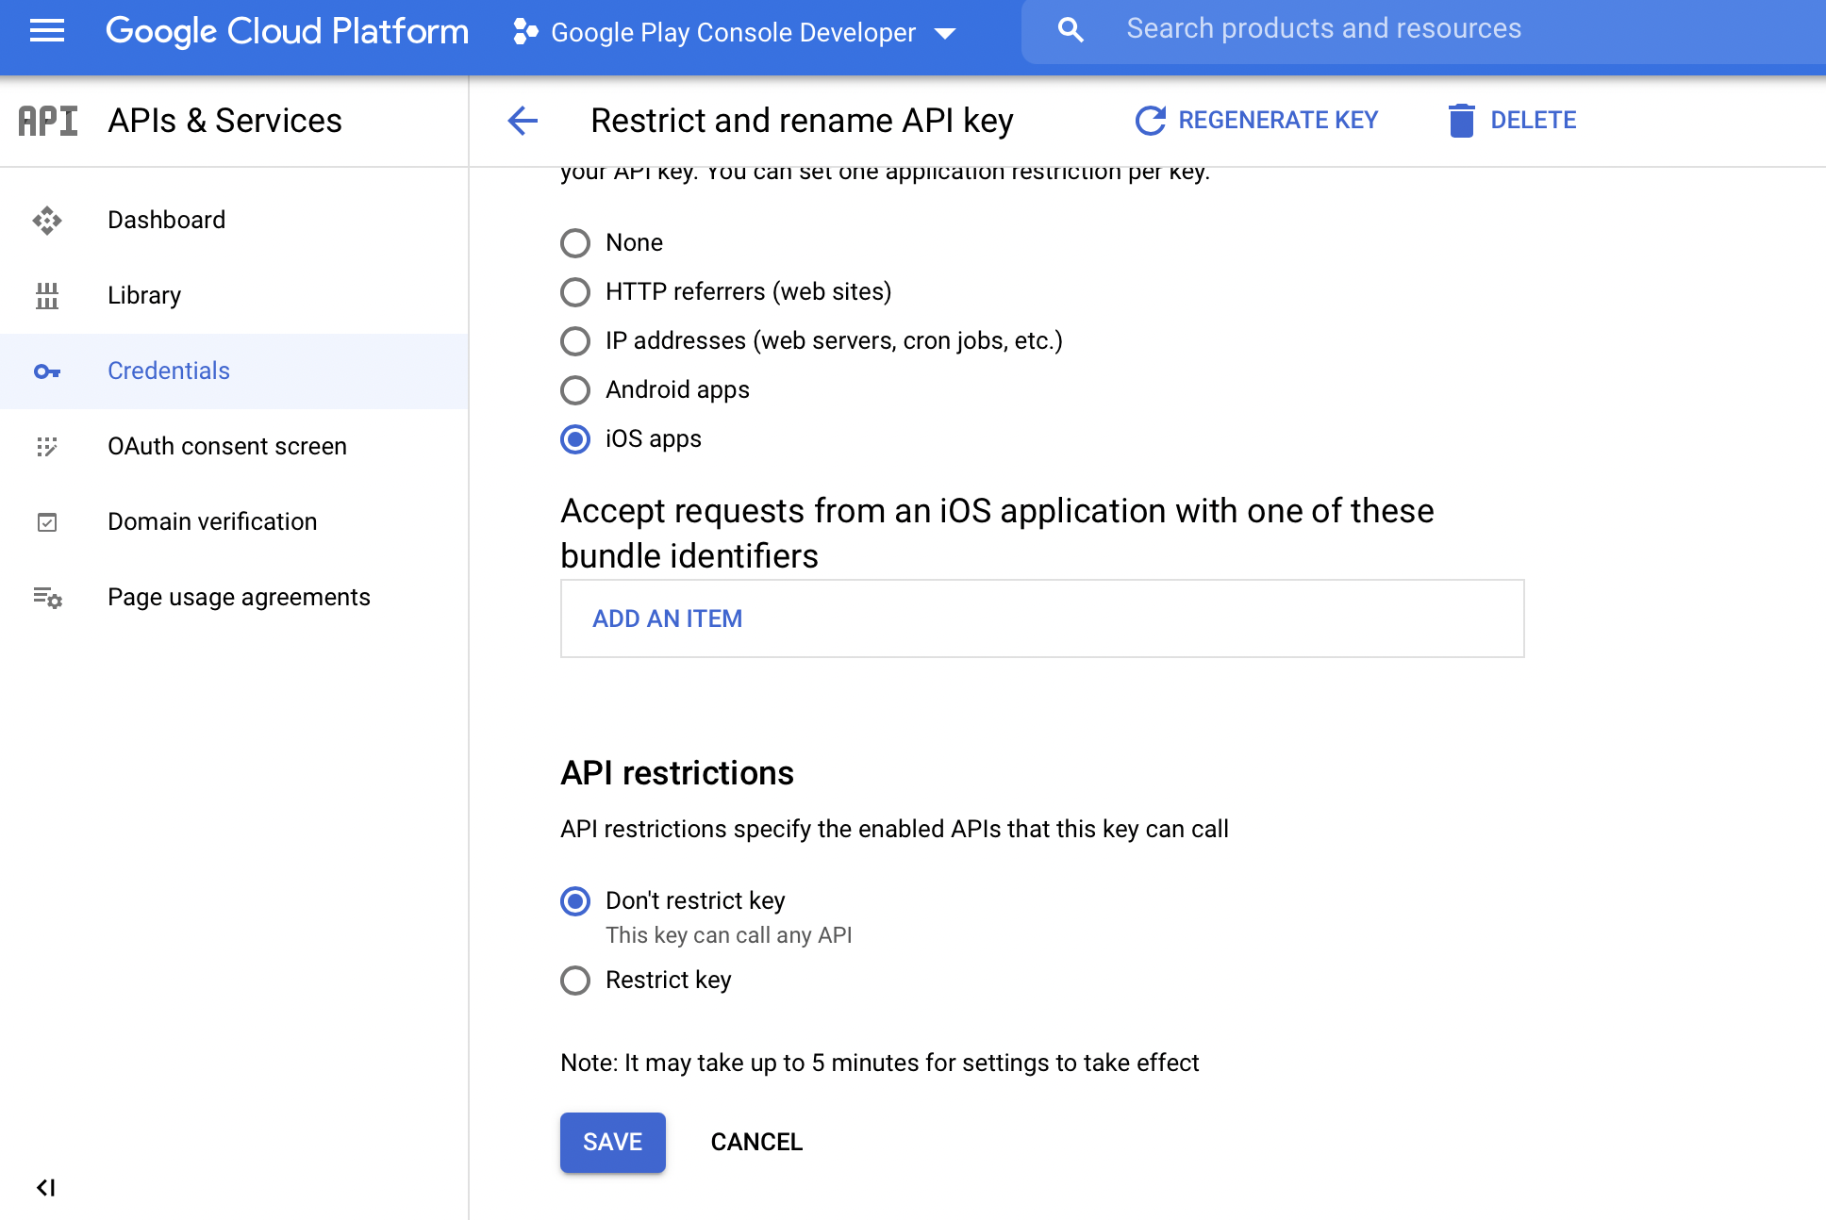Image resolution: width=1826 pixels, height=1220 pixels.
Task: Select the Credentials menu item
Action: pos(234,371)
